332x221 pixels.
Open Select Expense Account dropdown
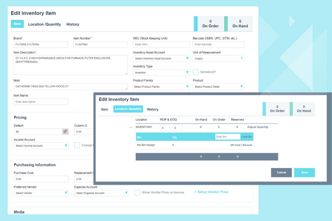(x=101, y=193)
